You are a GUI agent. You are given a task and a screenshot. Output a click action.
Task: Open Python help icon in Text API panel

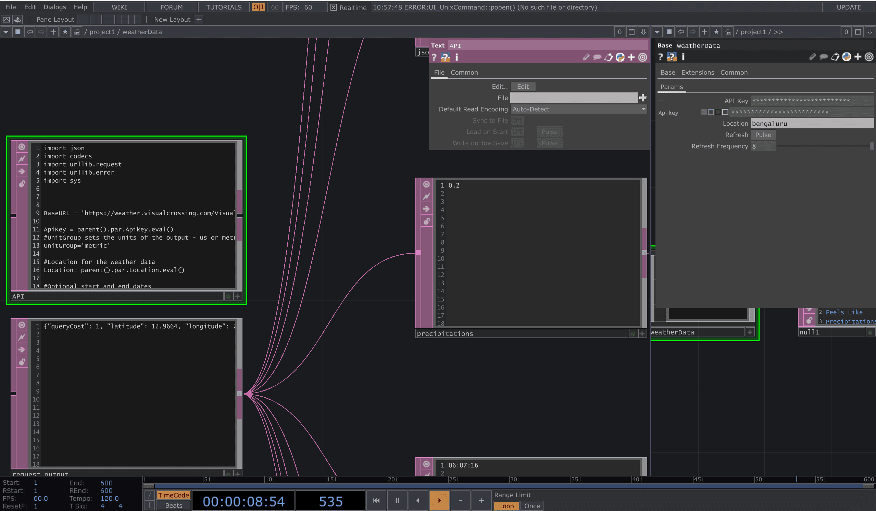click(445, 57)
